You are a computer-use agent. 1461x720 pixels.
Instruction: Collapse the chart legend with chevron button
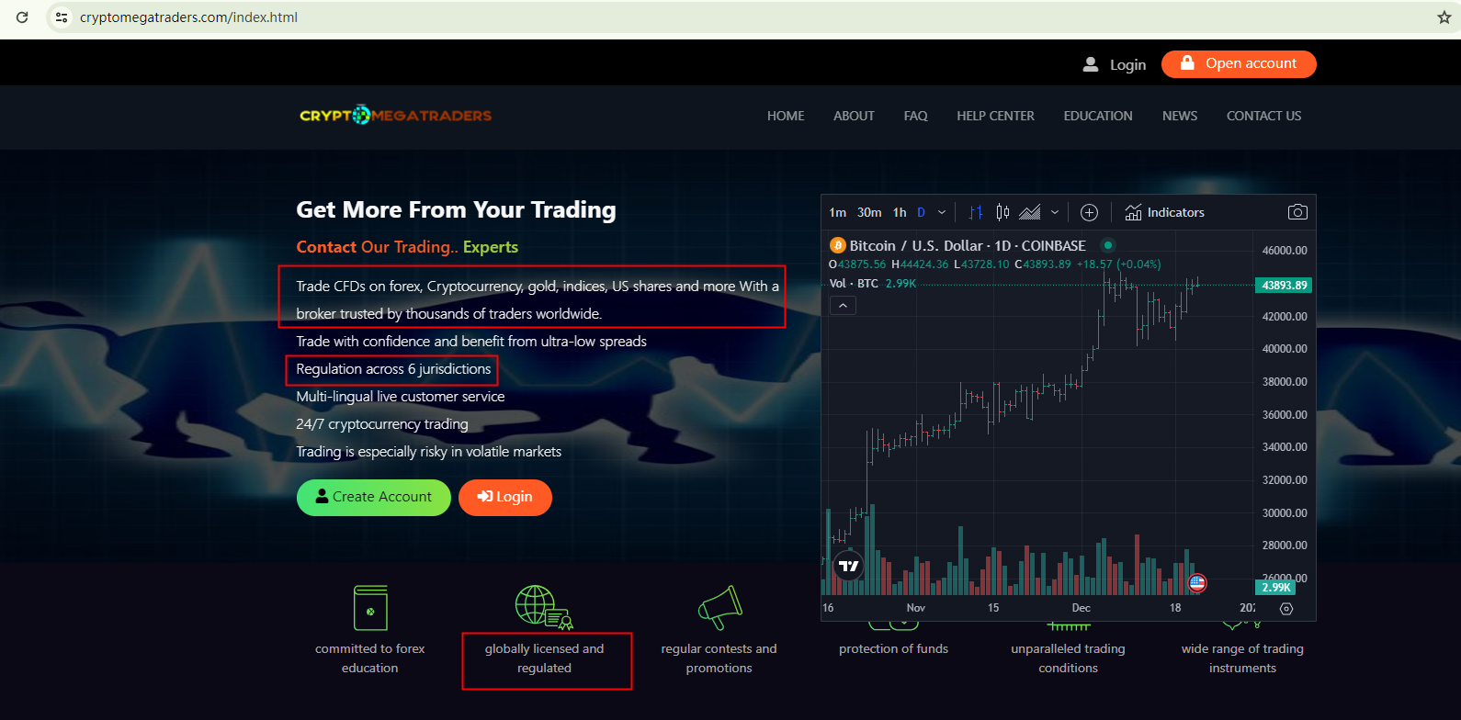(x=843, y=305)
